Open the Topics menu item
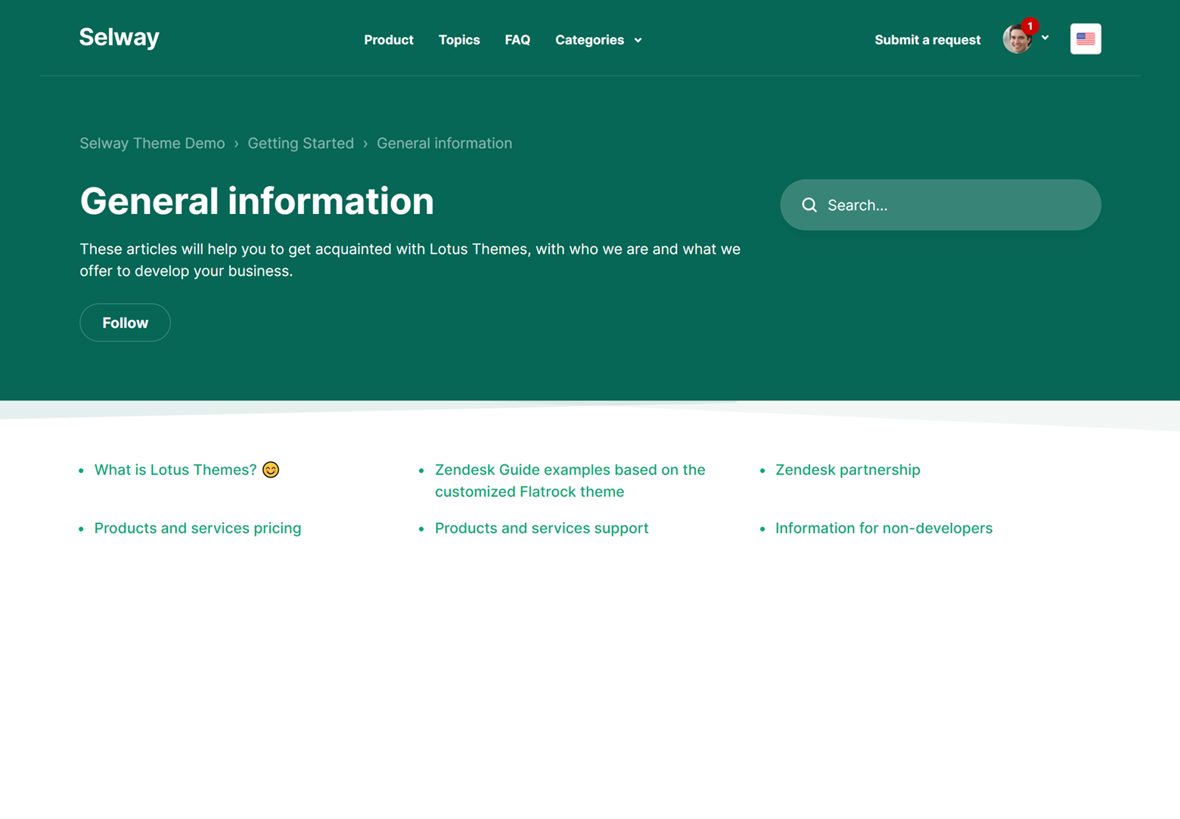 click(459, 40)
